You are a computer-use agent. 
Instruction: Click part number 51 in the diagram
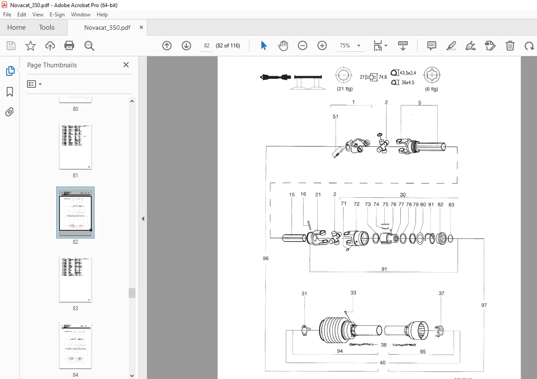[x=336, y=117]
